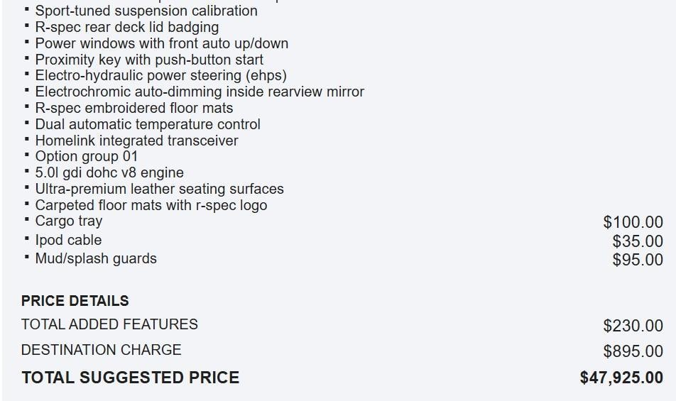
Task: Click Electrochromic auto-dimming inside rearview mirror
Action: click(200, 92)
